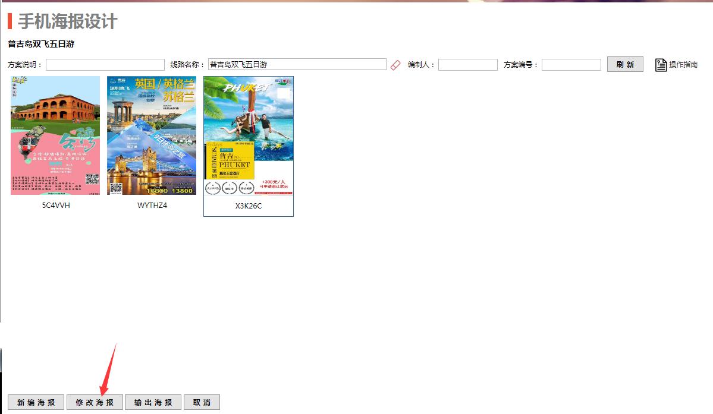The image size is (713, 414).
Task: Click the 5C4VVH poster code label
Action: click(56, 205)
